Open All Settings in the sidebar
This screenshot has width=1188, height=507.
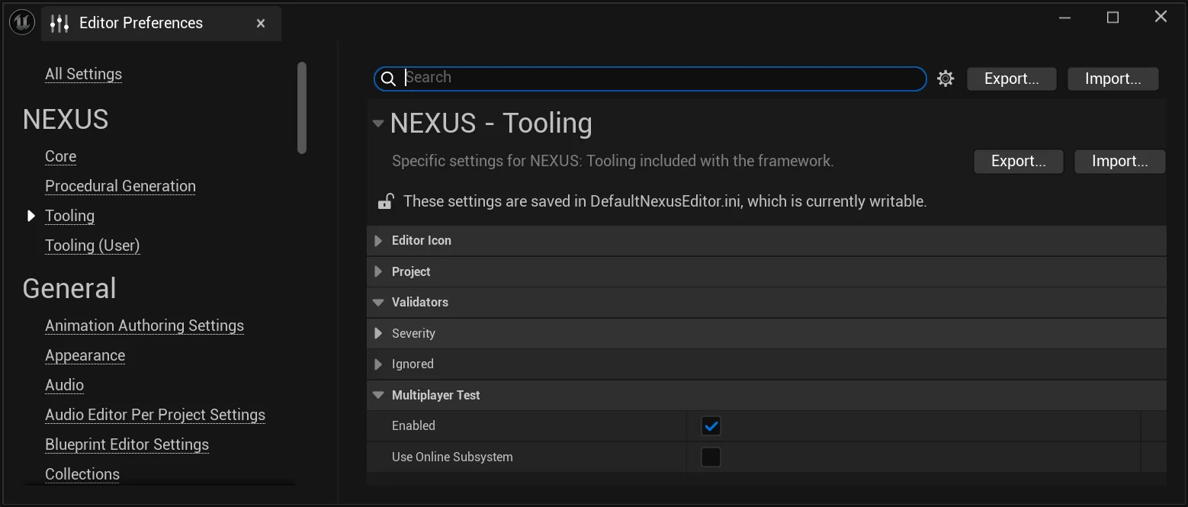pyautogui.click(x=83, y=74)
